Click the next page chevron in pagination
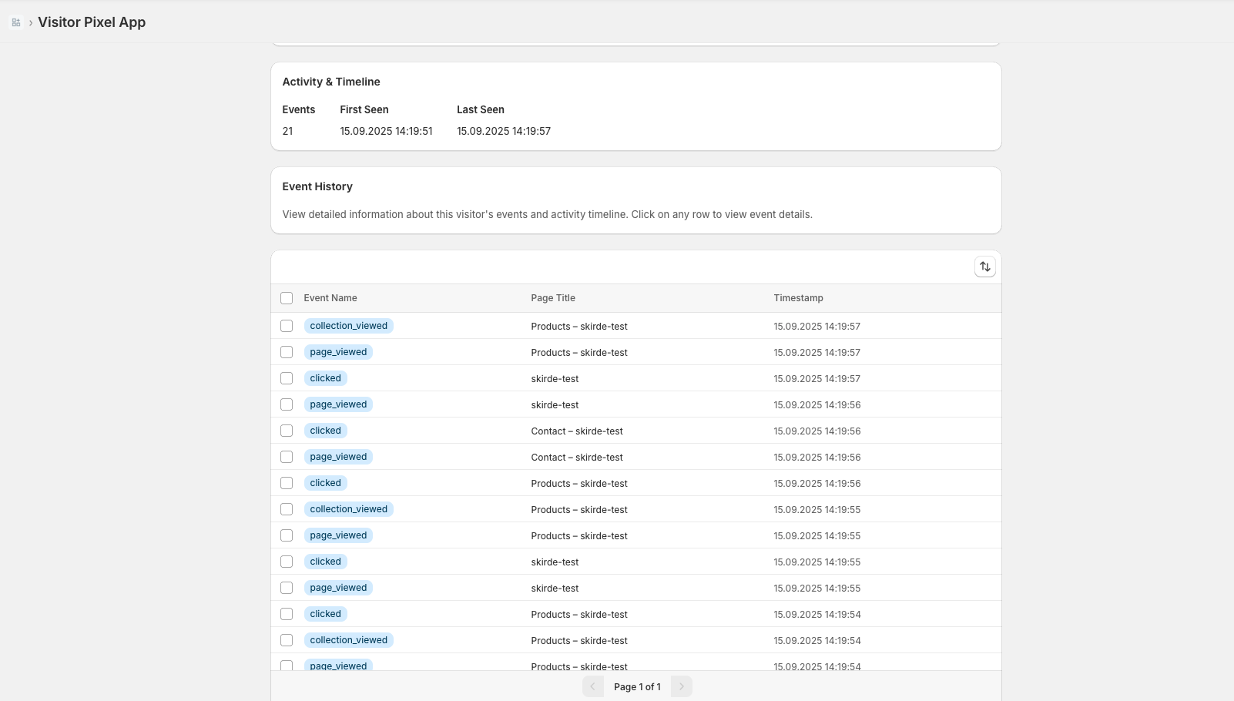1234x701 pixels. 681,686
